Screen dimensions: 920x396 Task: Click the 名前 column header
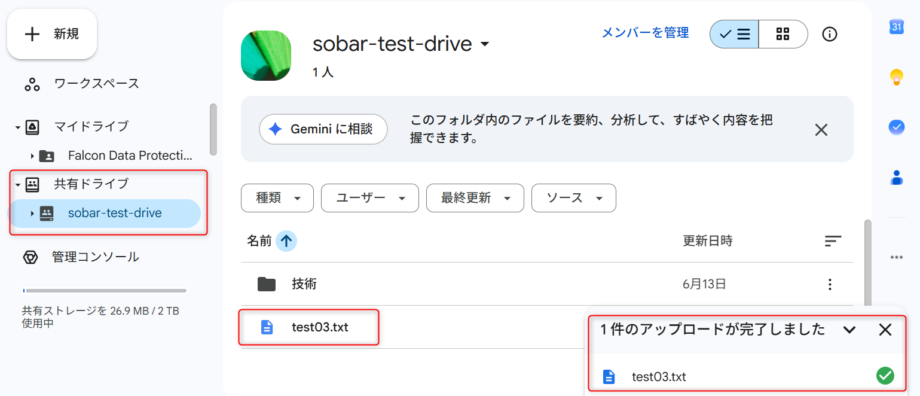coord(259,241)
